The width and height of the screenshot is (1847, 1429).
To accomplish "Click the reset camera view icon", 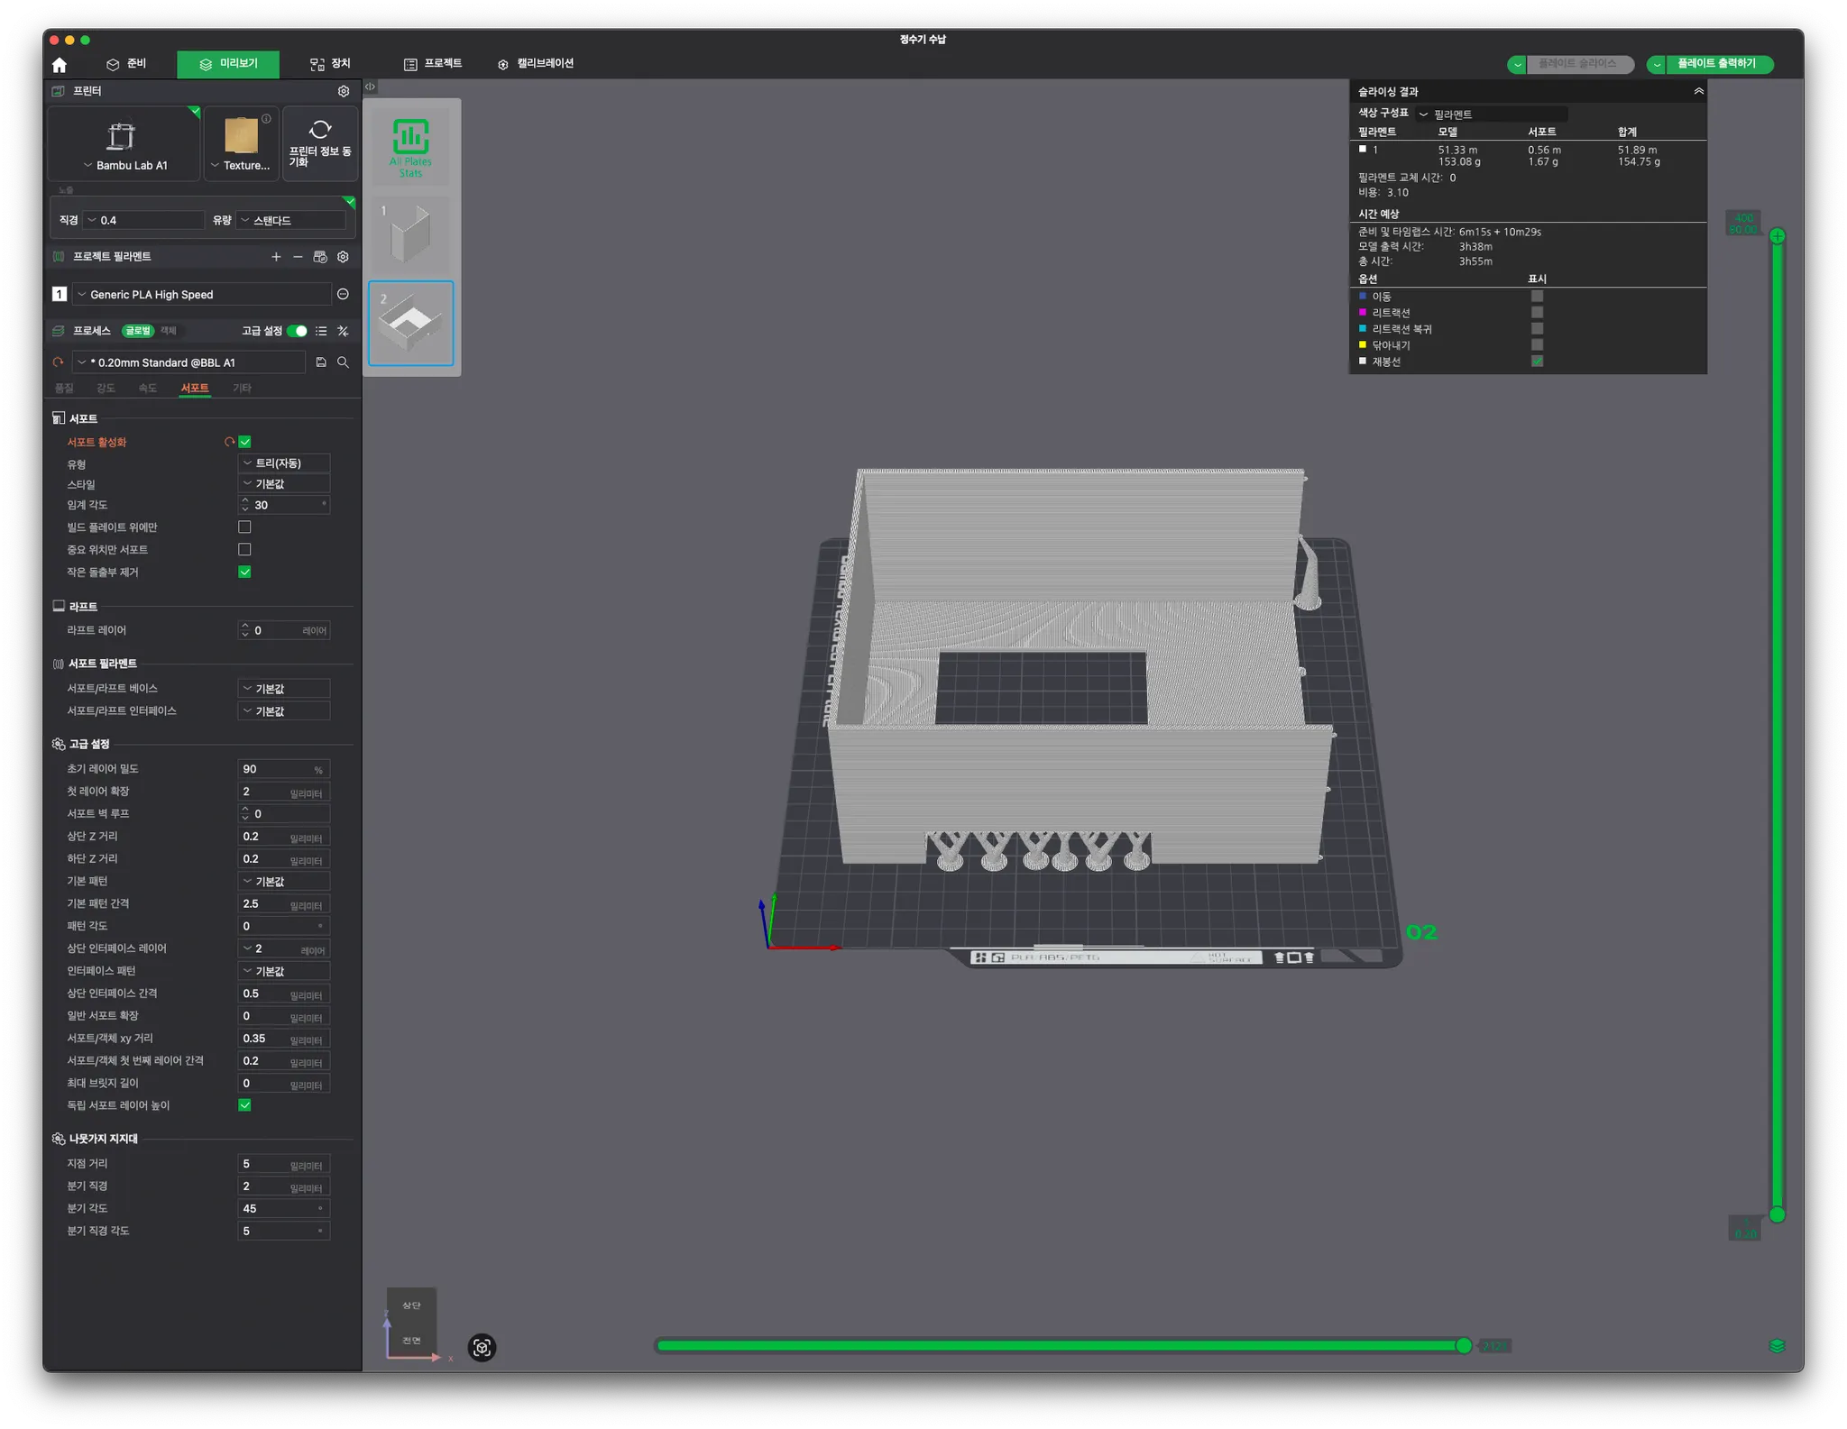I will [x=482, y=1347].
